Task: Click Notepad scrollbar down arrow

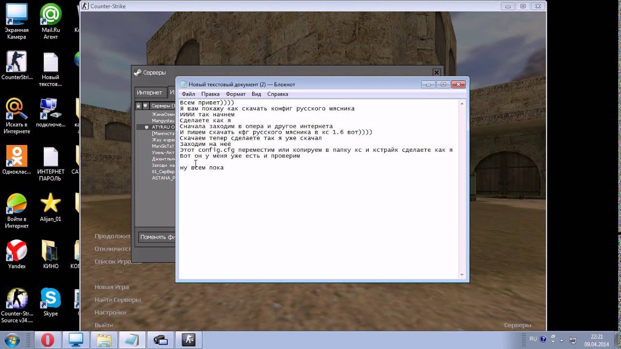Action: pos(462,275)
